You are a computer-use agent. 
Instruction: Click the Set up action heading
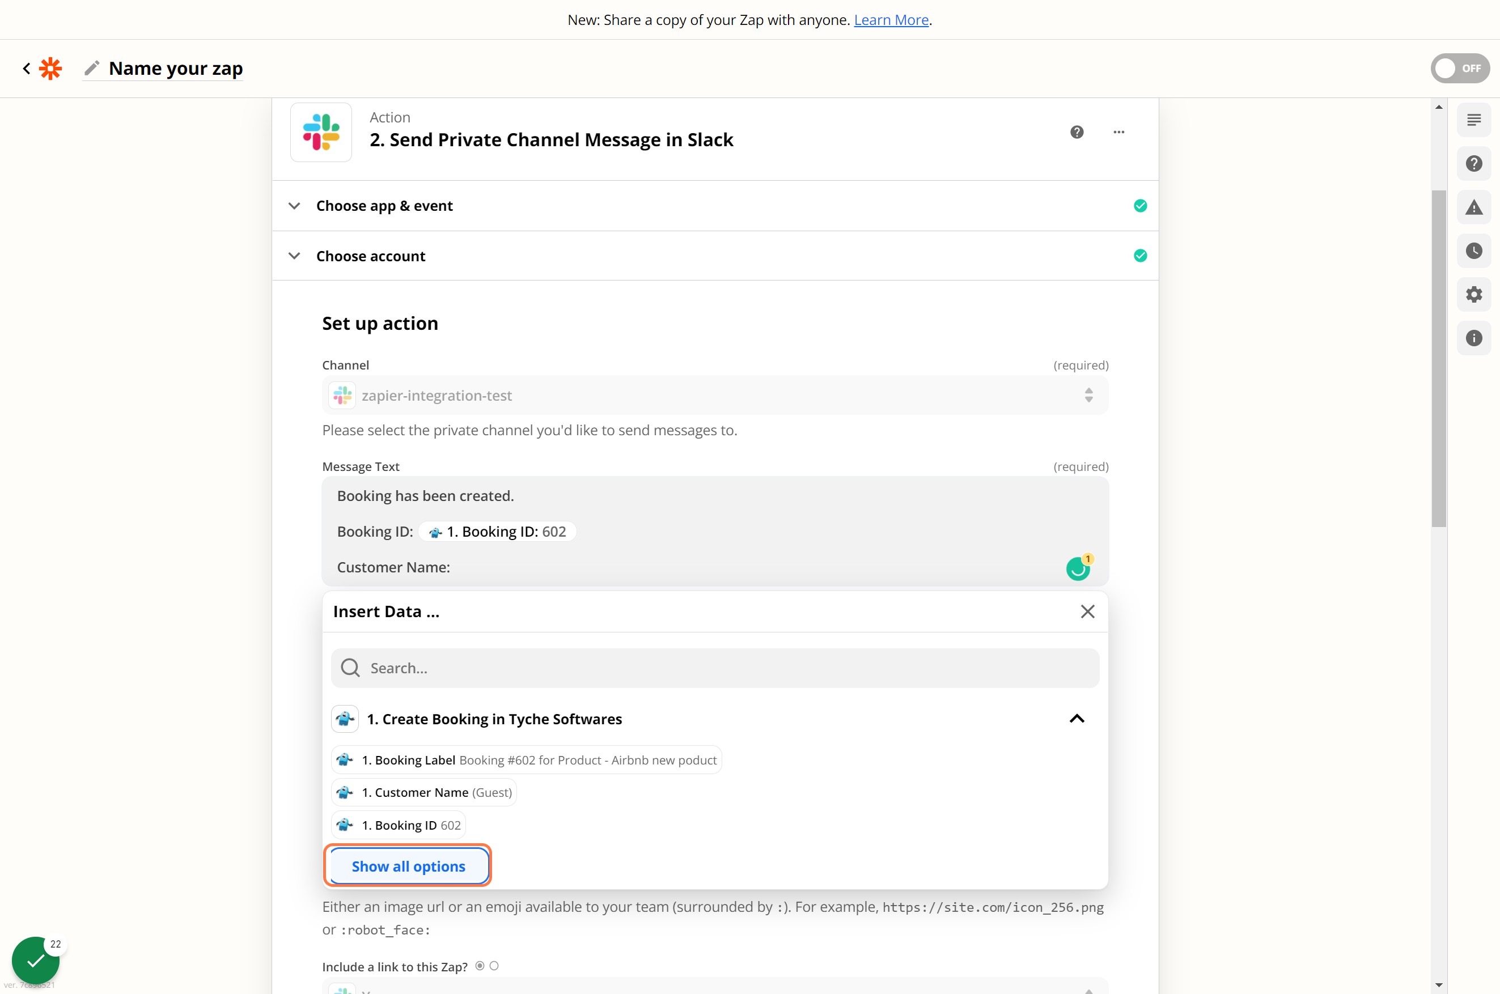[380, 323]
